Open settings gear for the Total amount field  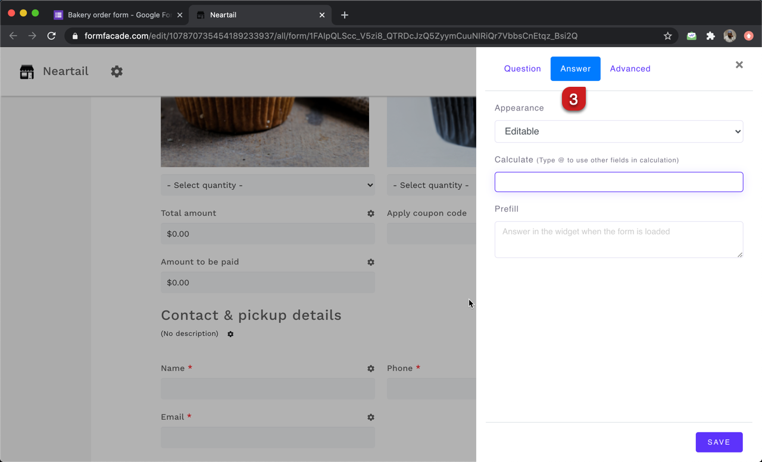(370, 213)
